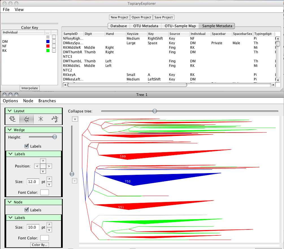Open the View menu

coord(19,10)
